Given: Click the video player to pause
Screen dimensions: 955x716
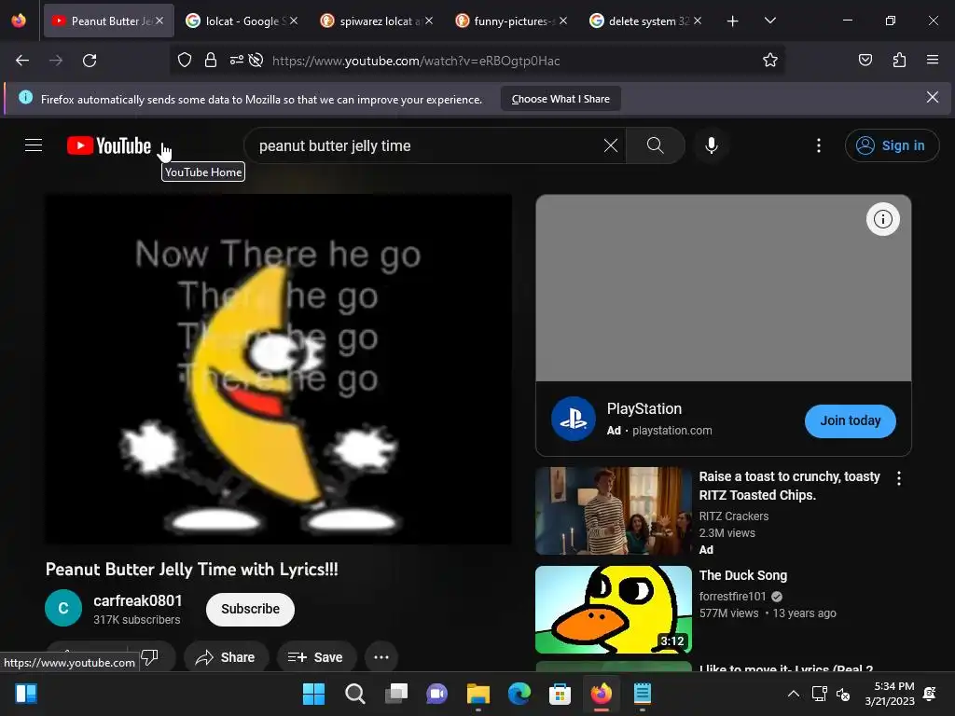Looking at the screenshot, I should (x=278, y=369).
